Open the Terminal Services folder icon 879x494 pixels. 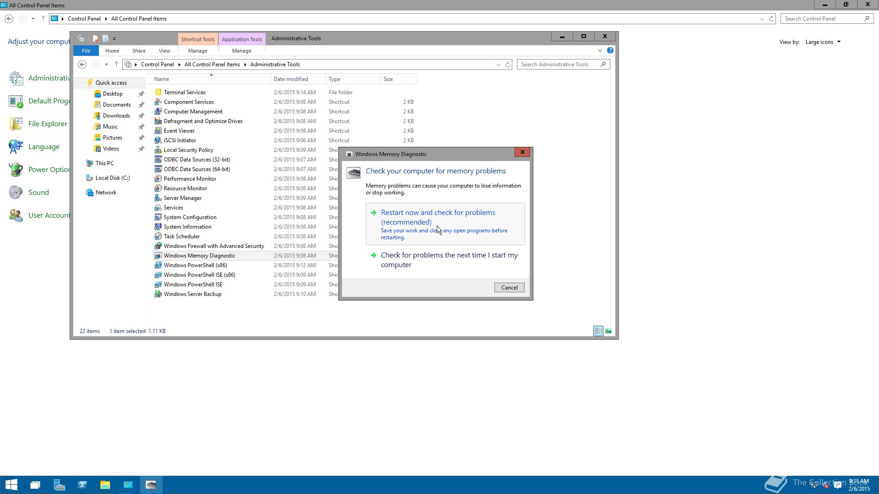(x=158, y=92)
